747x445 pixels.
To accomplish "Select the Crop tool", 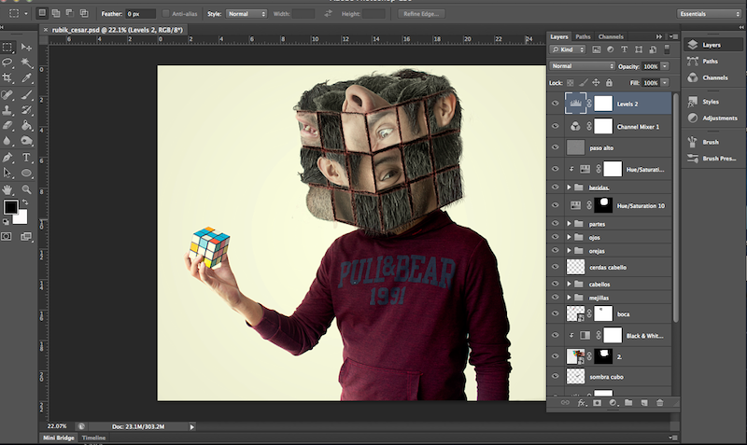I will (7, 77).
